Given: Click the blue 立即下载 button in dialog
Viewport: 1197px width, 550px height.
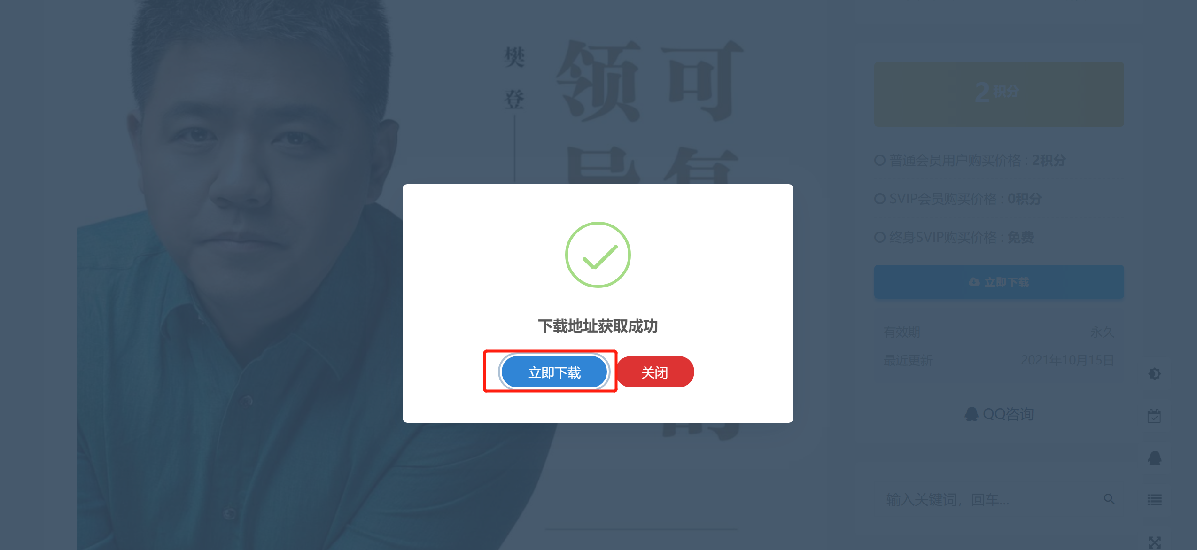Looking at the screenshot, I should pyautogui.click(x=554, y=372).
